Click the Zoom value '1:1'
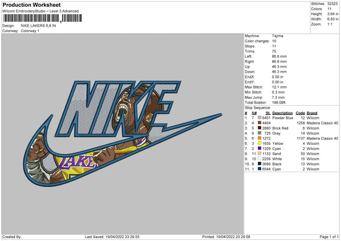341x241 pixels. (330, 24)
